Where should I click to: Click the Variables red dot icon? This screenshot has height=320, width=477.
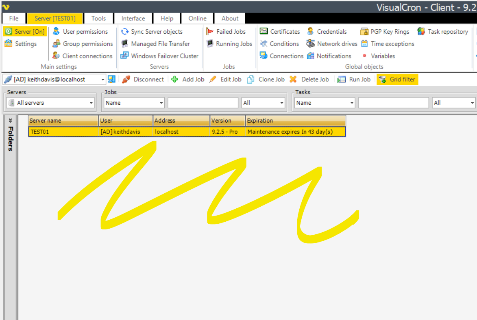click(364, 56)
